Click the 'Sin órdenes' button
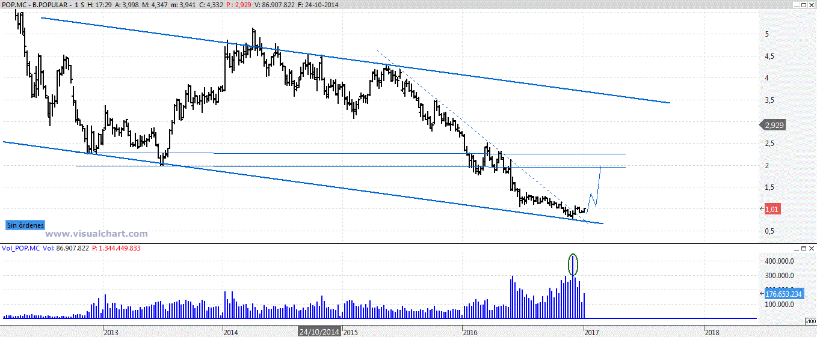 pos(25,225)
